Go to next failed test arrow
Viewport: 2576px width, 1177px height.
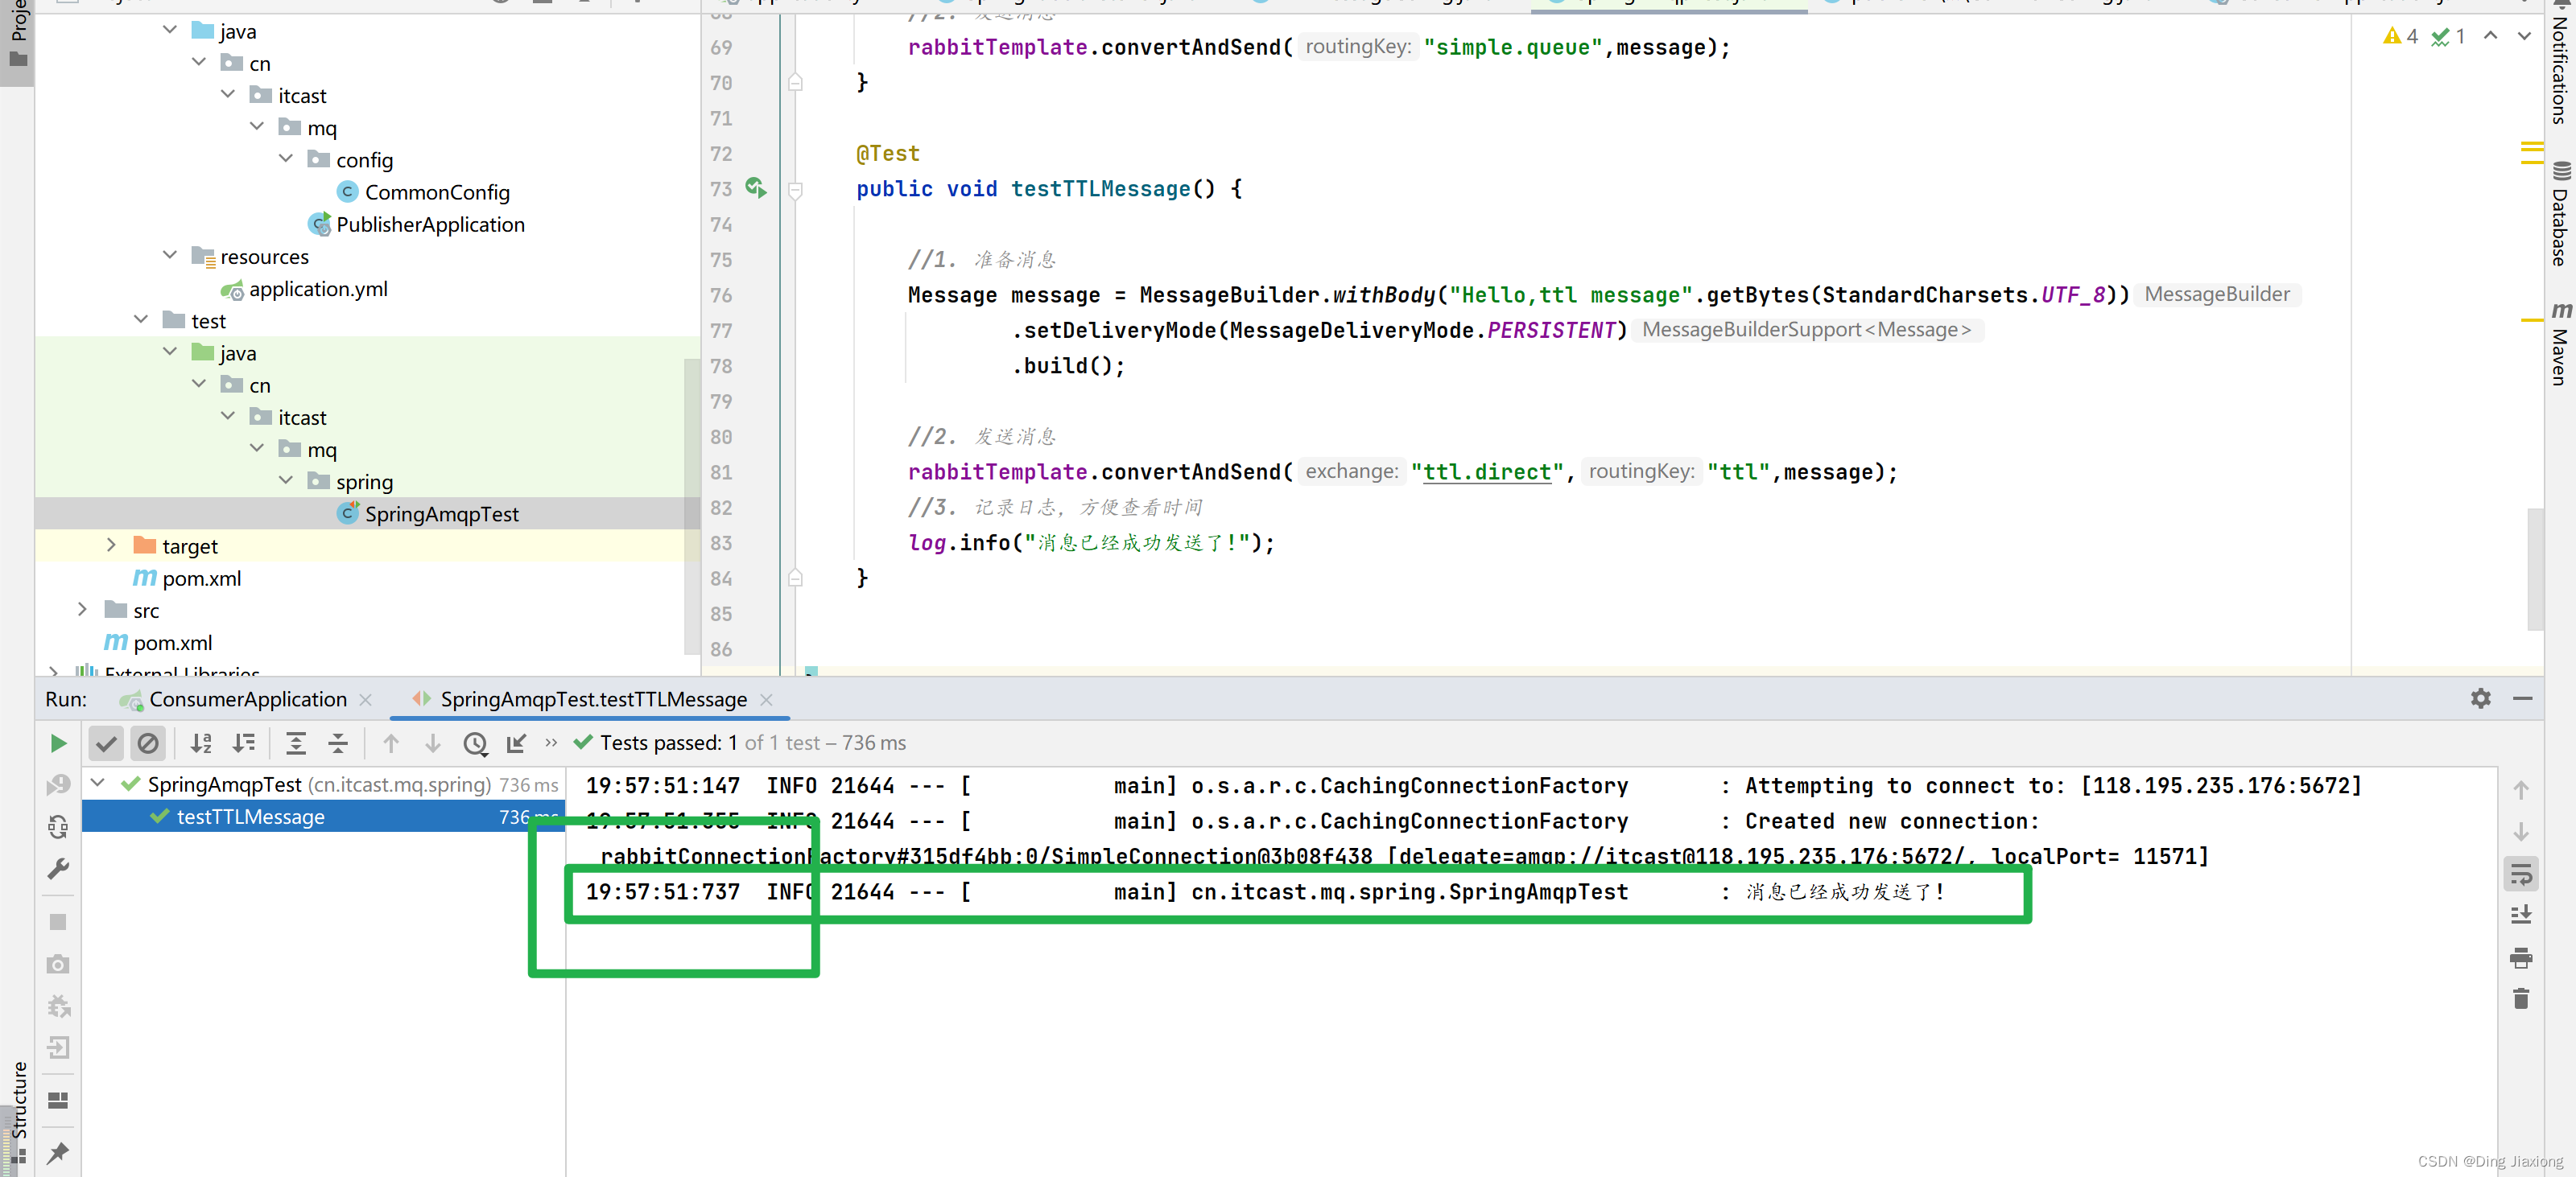tap(433, 743)
